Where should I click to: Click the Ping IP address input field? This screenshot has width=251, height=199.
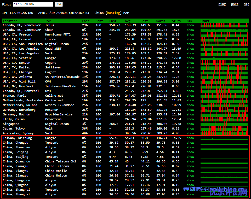click(33, 4)
